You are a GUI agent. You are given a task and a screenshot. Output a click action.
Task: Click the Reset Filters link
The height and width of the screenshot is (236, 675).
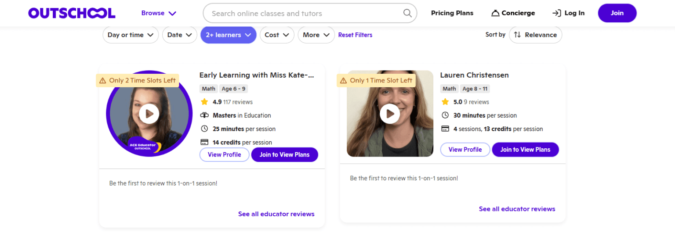click(x=355, y=35)
